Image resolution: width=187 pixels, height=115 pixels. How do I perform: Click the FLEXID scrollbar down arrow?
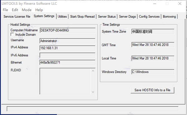tap(93, 92)
